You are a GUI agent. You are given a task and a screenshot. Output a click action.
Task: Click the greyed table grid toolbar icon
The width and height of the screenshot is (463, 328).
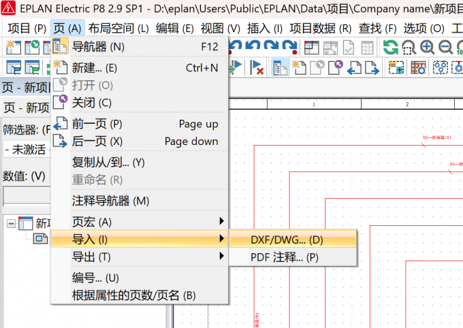(367, 47)
